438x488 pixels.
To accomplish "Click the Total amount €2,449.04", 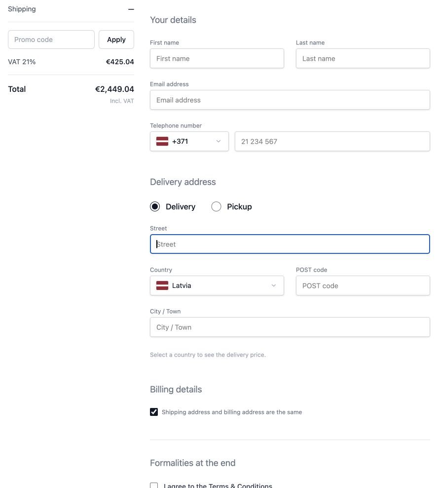I will coord(114,89).
